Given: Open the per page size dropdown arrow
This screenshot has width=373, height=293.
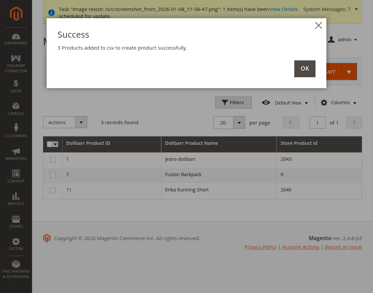Looking at the screenshot, I should (x=239, y=123).
